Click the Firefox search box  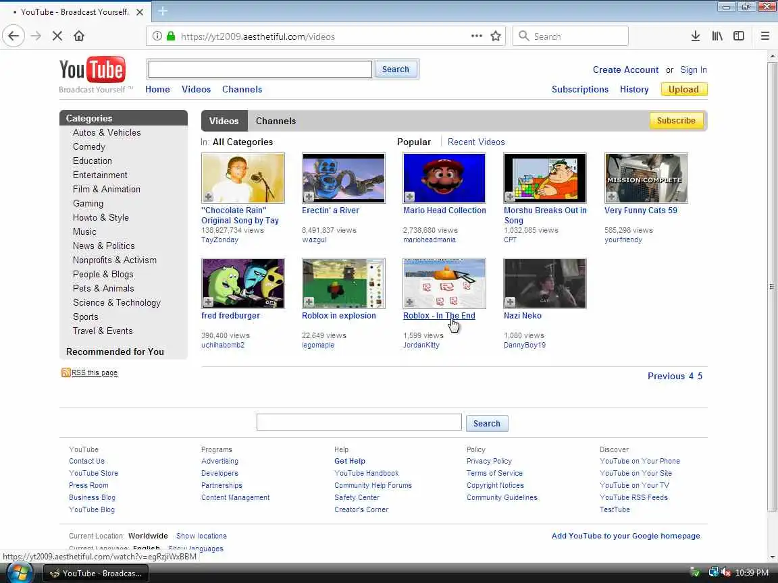570,36
